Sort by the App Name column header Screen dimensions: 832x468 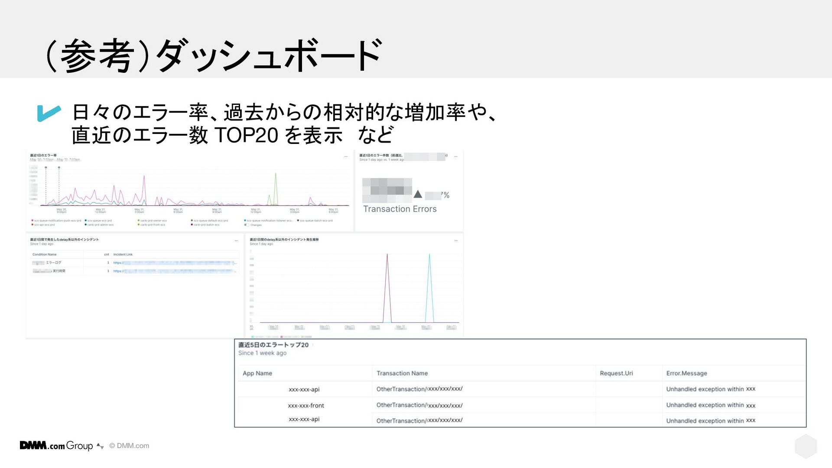257,373
